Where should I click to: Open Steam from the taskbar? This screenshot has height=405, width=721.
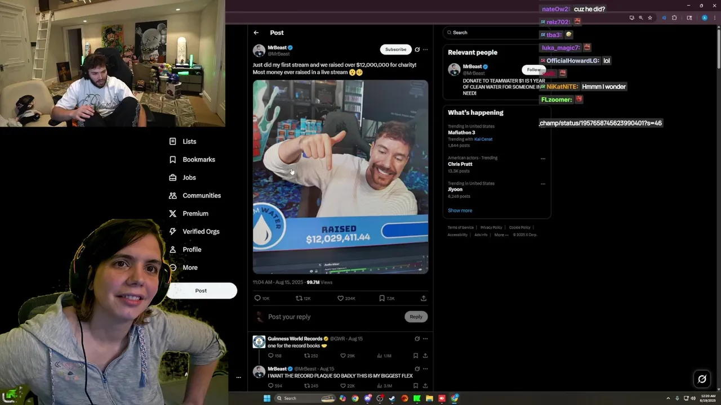(x=392, y=398)
